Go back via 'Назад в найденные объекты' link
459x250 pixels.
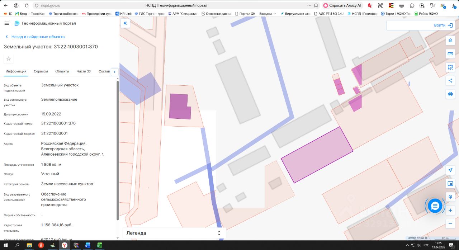pos(35,37)
